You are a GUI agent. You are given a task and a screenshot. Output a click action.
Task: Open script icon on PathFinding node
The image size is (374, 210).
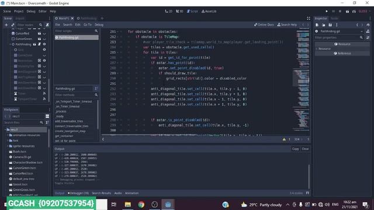[39, 44]
